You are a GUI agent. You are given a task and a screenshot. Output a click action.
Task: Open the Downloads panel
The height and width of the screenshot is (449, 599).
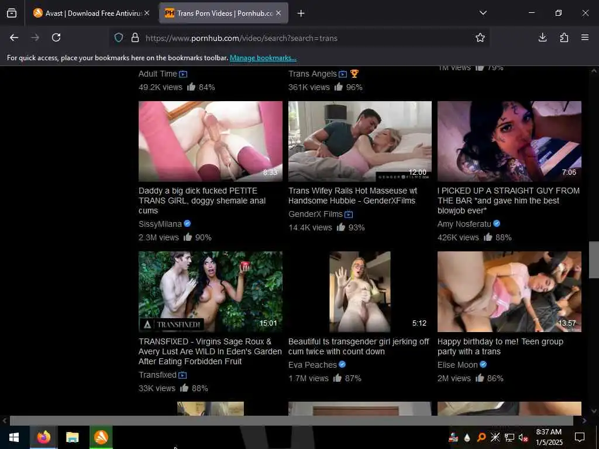[542, 37]
